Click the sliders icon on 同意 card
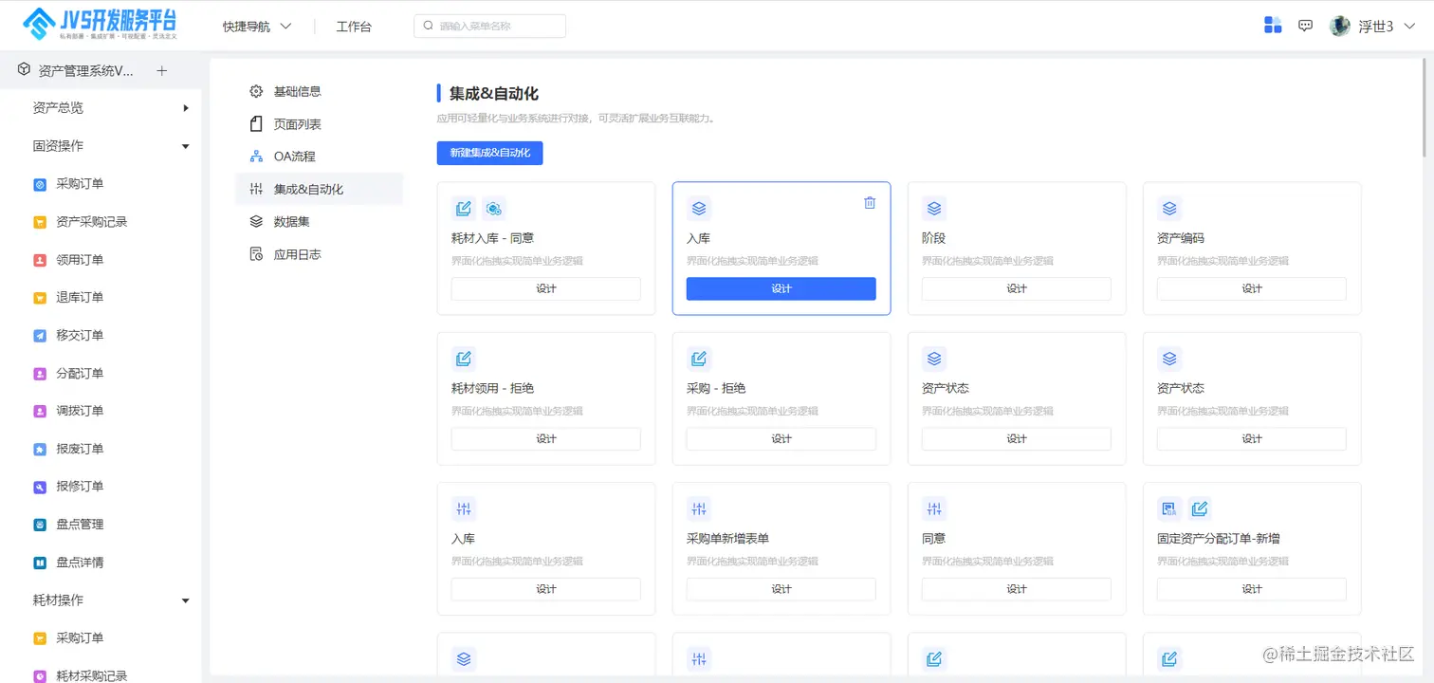Screen dimensions: 1434x683 (934, 509)
